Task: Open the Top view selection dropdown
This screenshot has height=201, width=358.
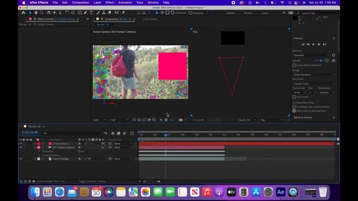Action: click(271, 120)
